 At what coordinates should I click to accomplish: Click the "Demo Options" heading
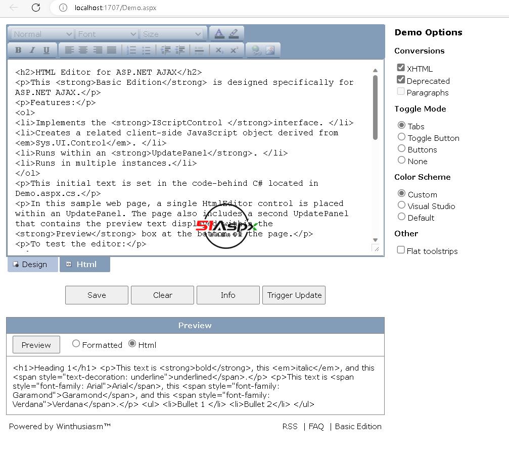(428, 32)
